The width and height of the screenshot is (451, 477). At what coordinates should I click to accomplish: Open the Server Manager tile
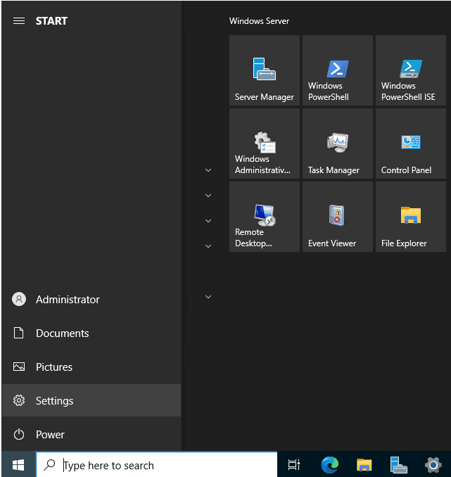click(265, 70)
